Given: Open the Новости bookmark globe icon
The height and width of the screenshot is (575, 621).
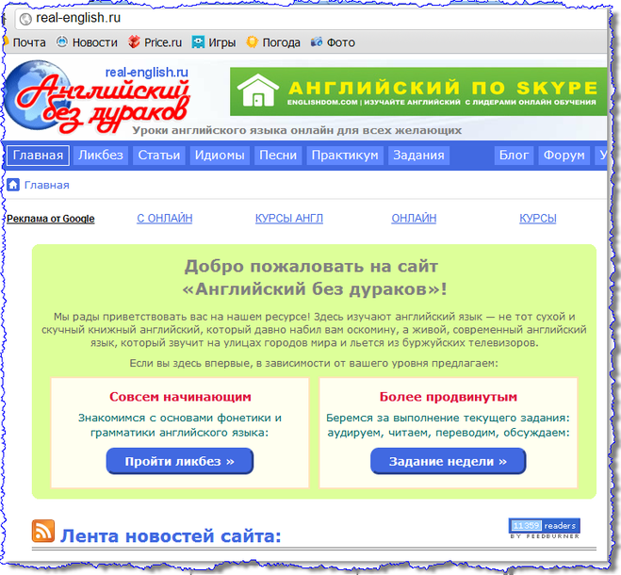Looking at the screenshot, I should (x=63, y=42).
